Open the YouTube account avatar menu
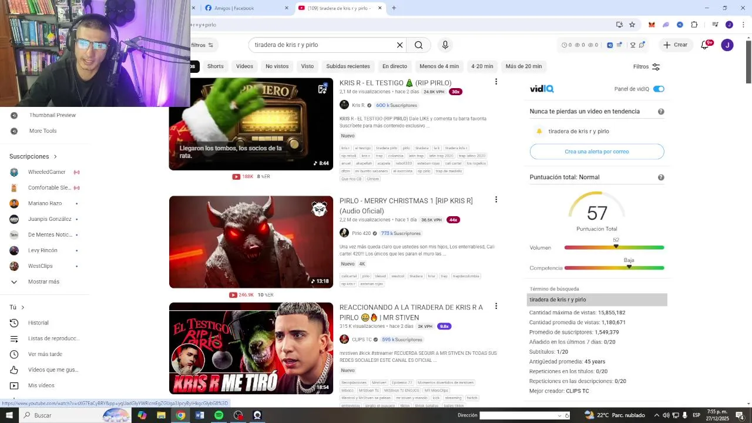 (x=727, y=45)
